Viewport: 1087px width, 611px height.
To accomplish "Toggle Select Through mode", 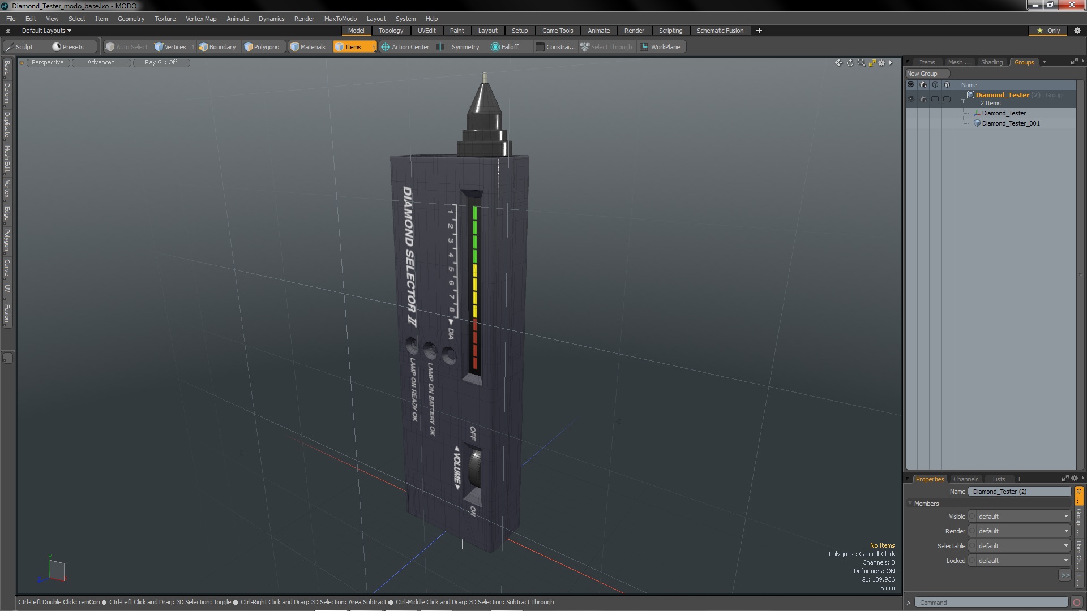I will [x=606, y=47].
